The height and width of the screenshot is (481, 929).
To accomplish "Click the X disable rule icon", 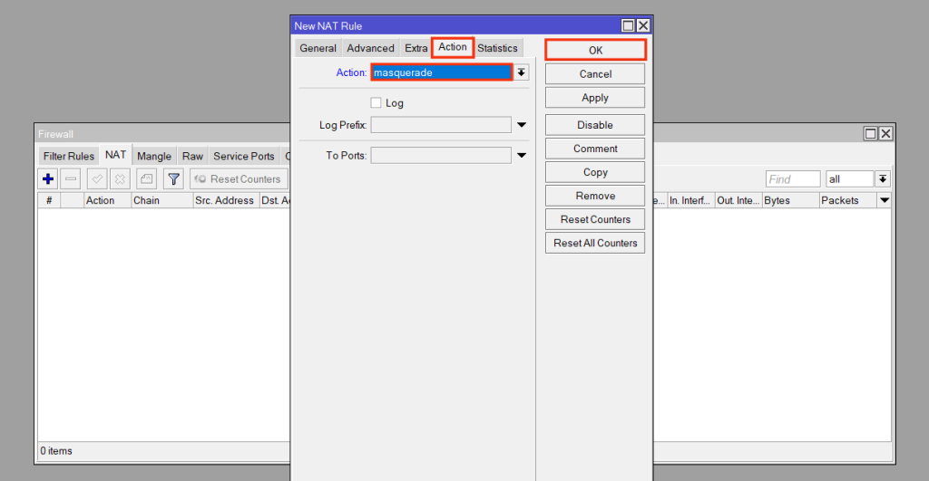I will tap(120, 179).
